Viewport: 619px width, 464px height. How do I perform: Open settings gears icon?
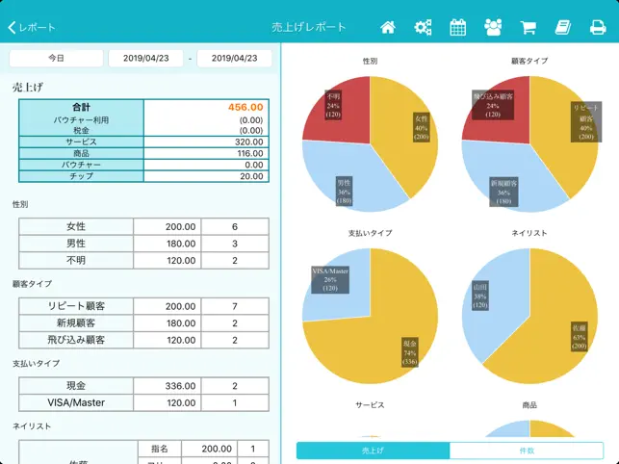click(x=423, y=27)
